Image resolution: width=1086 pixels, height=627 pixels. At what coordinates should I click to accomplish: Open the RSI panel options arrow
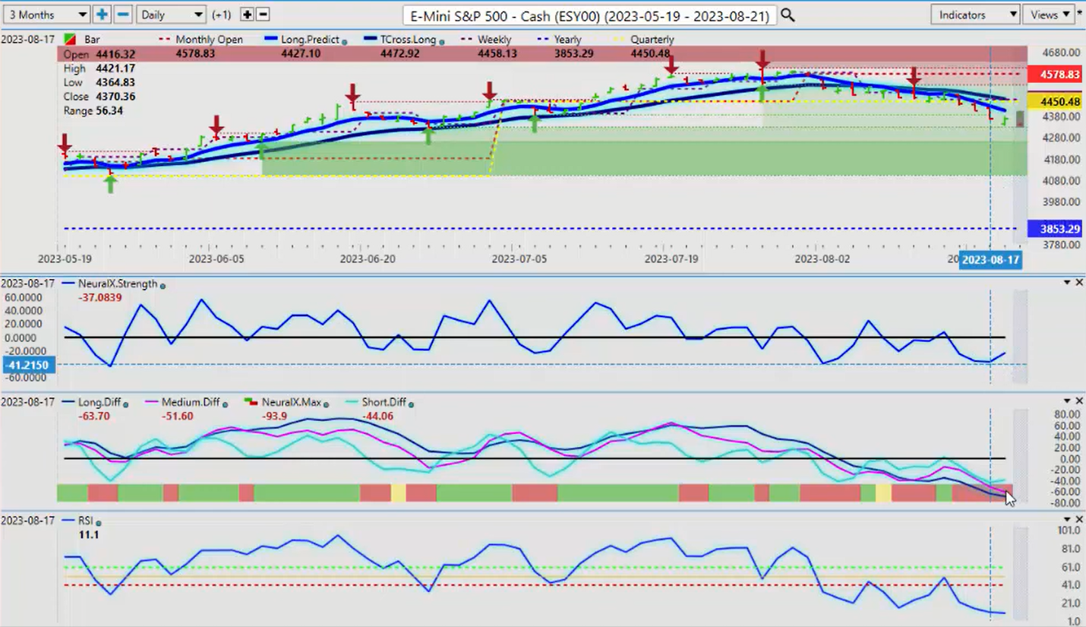click(x=1068, y=519)
